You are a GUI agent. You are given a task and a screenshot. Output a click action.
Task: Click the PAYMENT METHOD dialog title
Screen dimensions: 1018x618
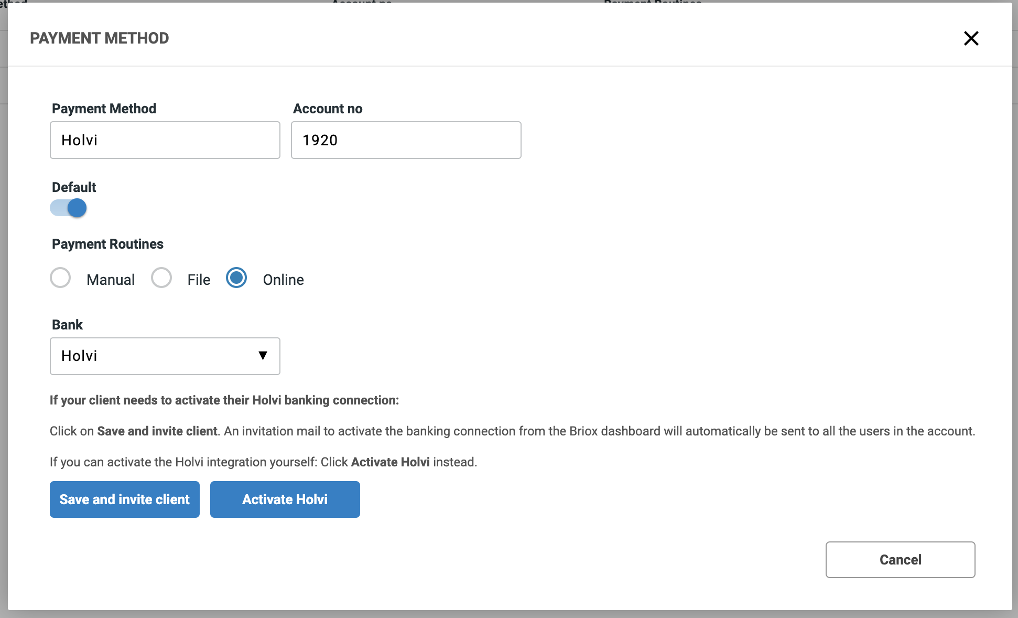100,38
